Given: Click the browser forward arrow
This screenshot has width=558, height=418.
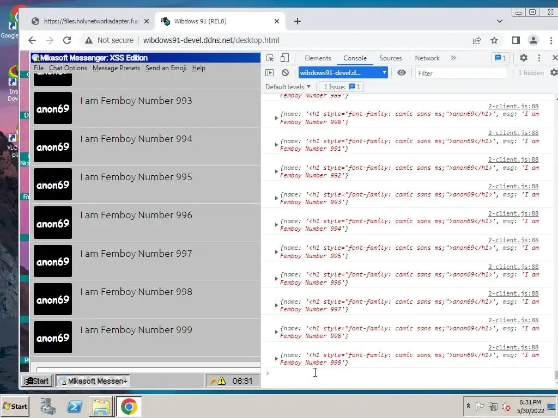Looking at the screenshot, I should point(50,40).
